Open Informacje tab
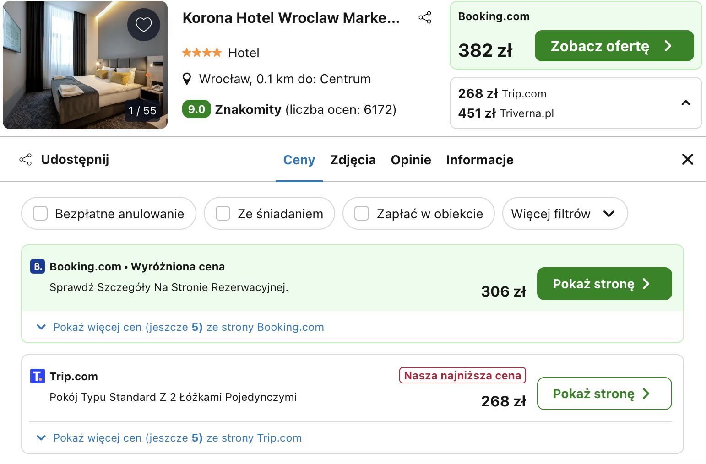This screenshot has height=464, width=706. 480,160
